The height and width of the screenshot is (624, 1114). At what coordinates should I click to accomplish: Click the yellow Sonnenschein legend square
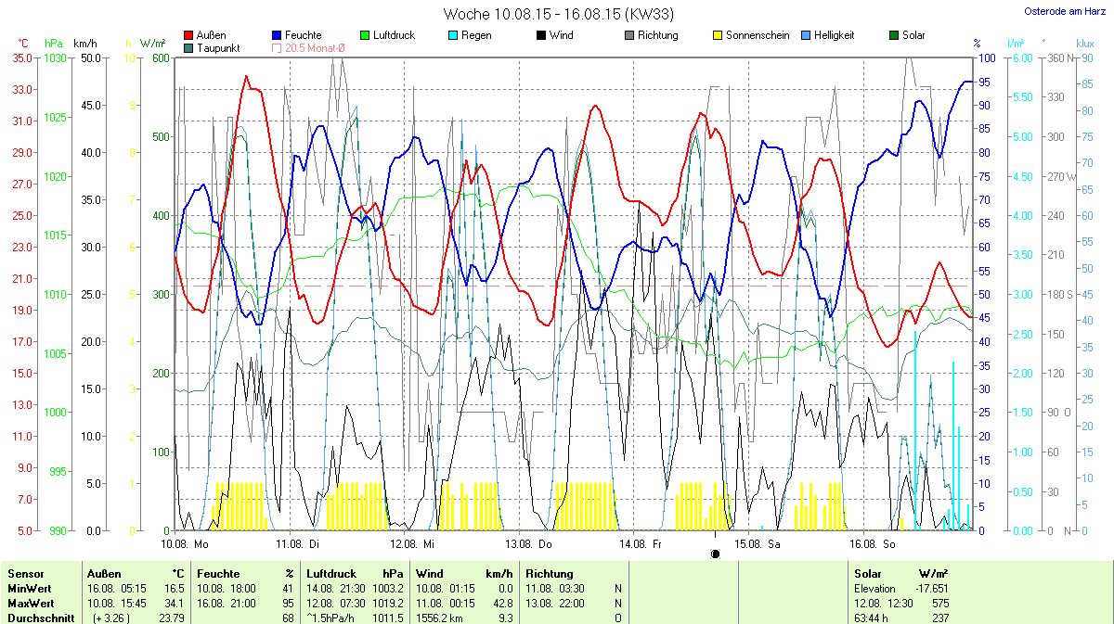click(717, 35)
